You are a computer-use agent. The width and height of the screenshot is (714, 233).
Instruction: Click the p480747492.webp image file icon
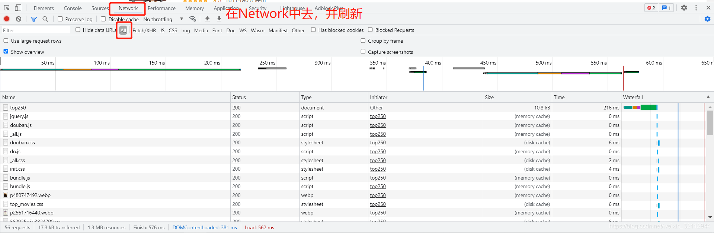pyautogui.click(x=5, y=195)
